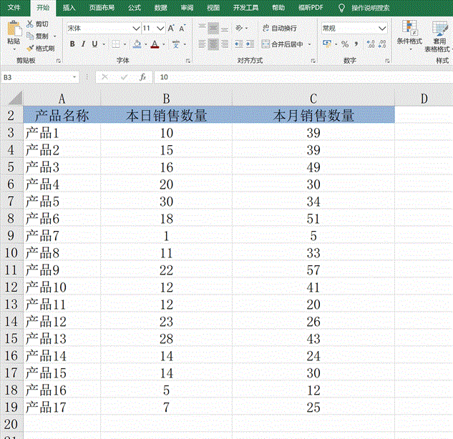Click the insert function fx icon
This screenshot has width=453, height=439.
(143, 77)
